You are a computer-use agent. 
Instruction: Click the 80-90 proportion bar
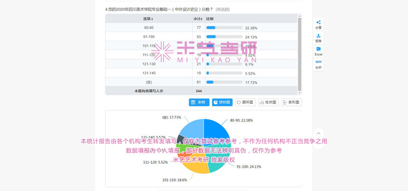(224, 27)
